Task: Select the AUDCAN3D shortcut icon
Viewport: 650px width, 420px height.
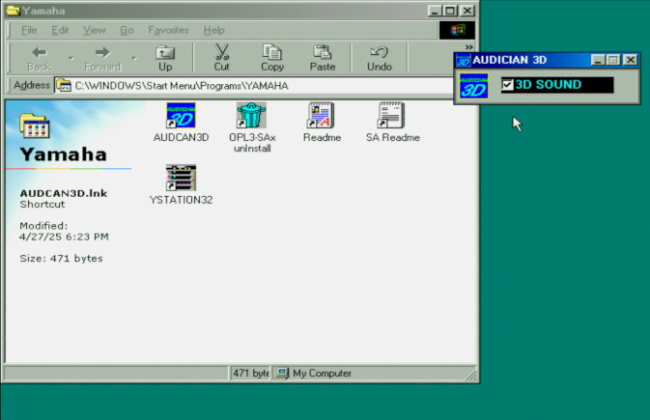Action: 181,117
